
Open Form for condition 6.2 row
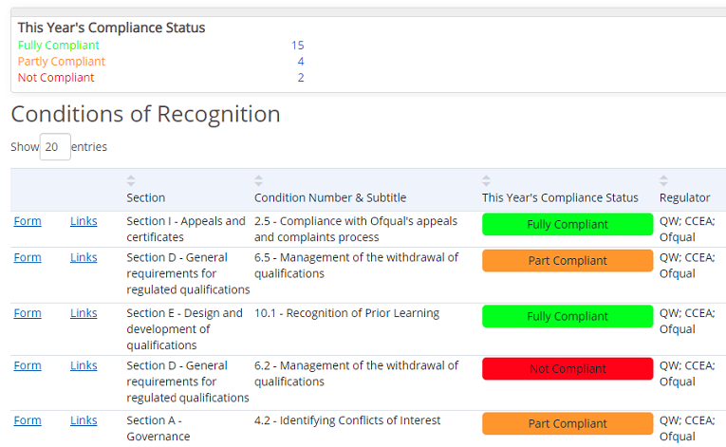[28, 366]
